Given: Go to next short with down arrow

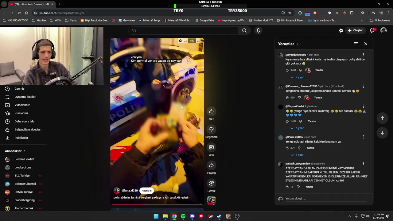Looking at the screenshot, I should click(382, 133).
